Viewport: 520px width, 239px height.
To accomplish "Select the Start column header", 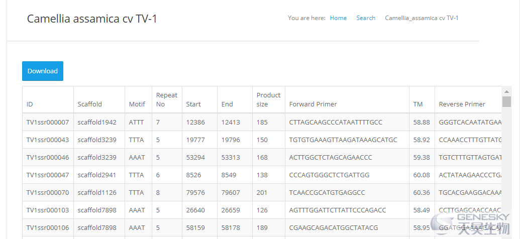I will [x=199, y=100].
